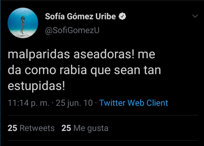204x146 pixels.
Task: Open the tweet options chevron menu
Action: point(195,16)
